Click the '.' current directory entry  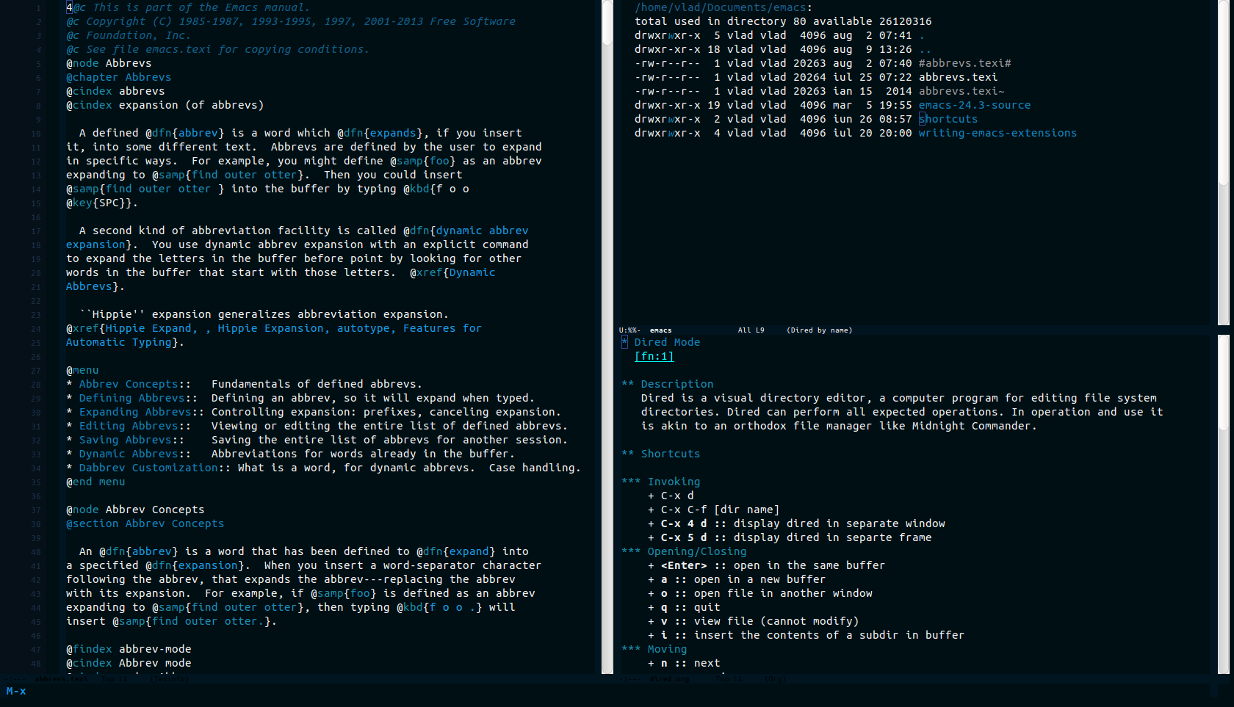(922, 35)
